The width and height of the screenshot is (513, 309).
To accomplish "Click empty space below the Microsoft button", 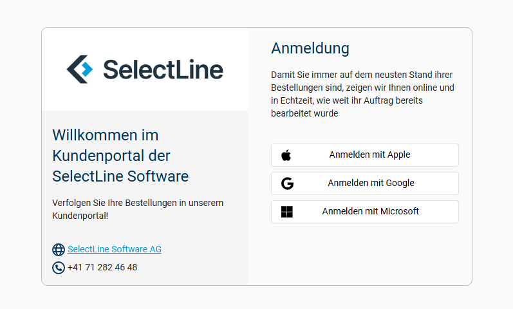I will coord(364,254).
